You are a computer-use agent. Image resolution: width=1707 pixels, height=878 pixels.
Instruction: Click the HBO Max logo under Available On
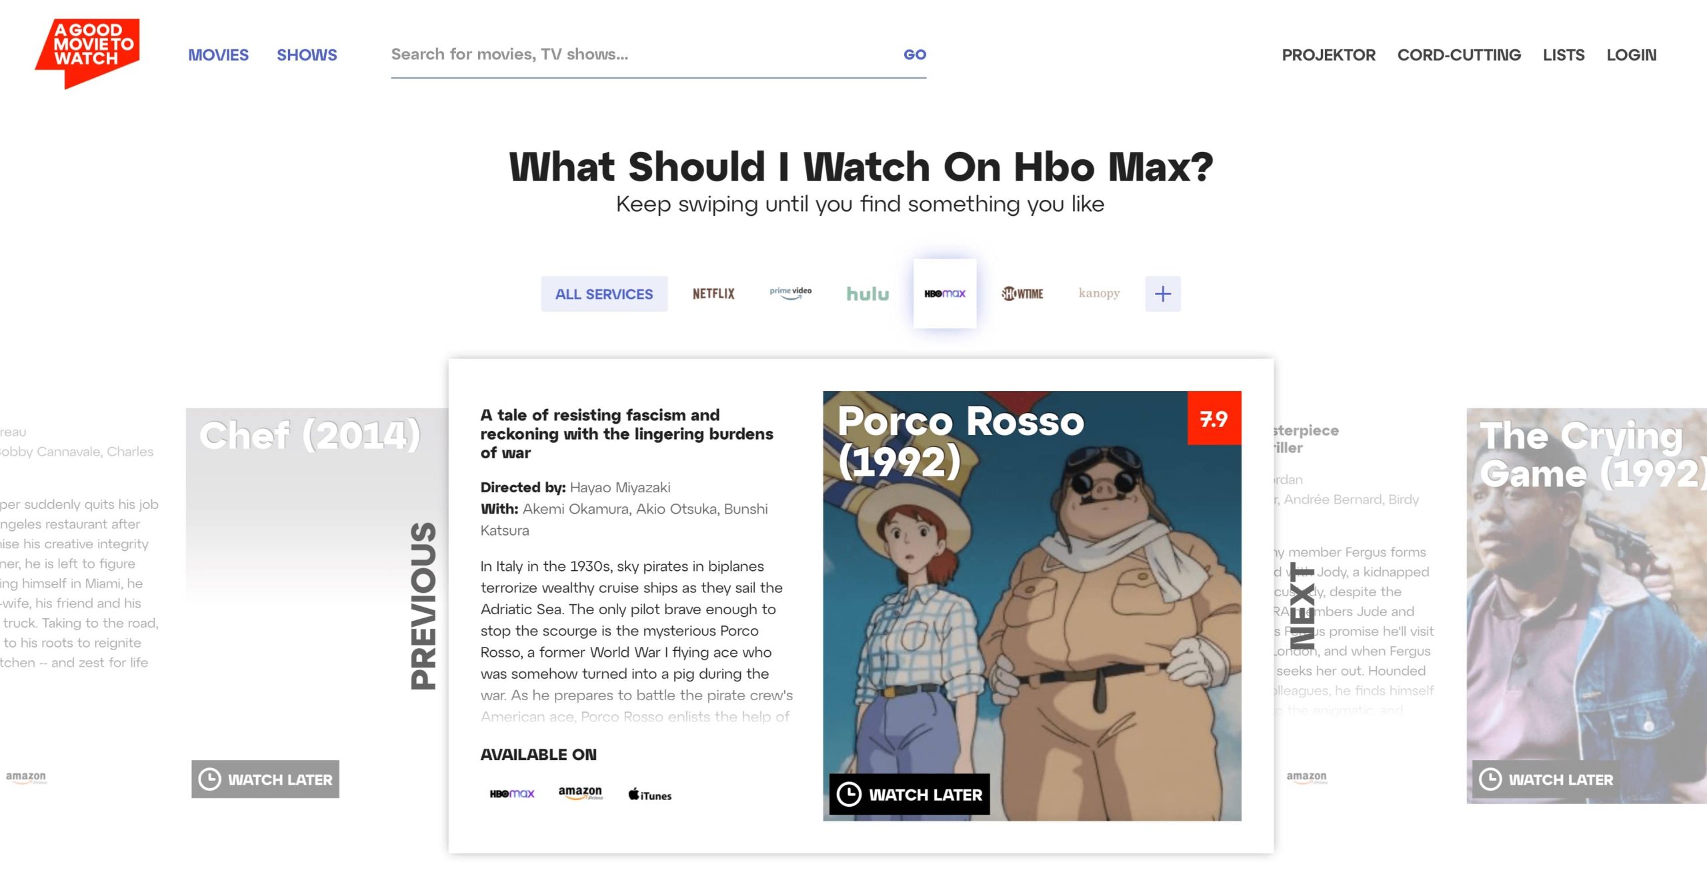pos(511,794)
